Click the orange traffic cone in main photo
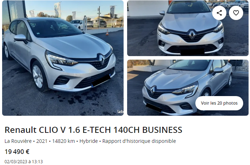 (107, 32)
